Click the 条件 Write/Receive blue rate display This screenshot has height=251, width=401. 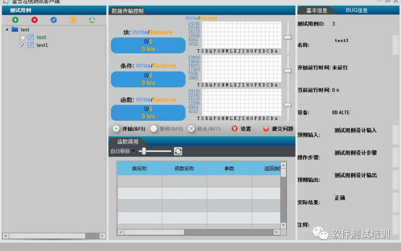coord(148,79)
